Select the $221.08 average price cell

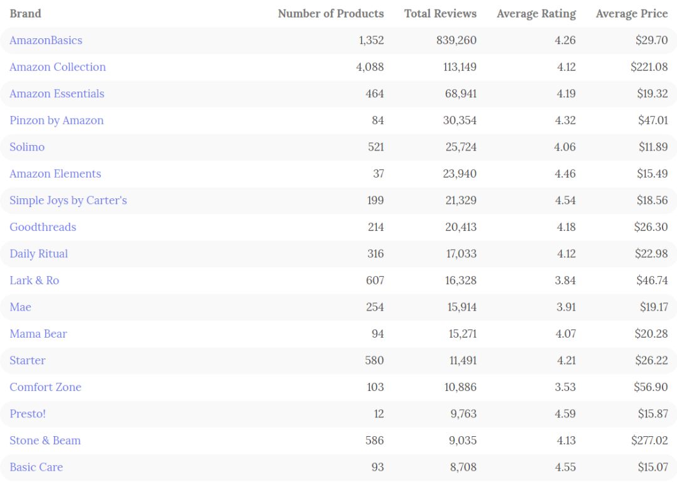(x=649, y=67)
